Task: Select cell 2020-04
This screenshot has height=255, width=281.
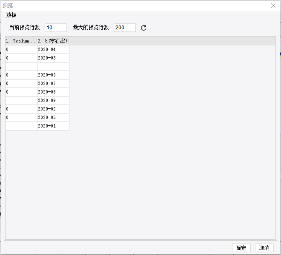Action: click(53, 49)
